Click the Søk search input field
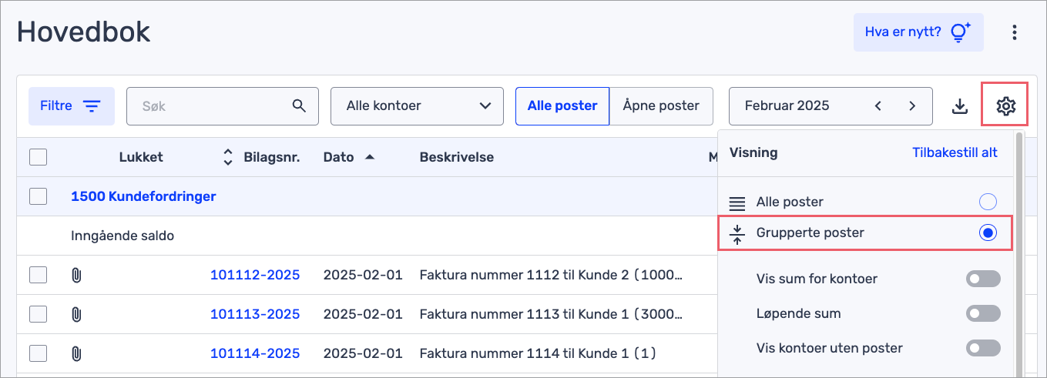The height and width of the screenshot is (378, 1047). pyautogui.click(x=223, y=106)
